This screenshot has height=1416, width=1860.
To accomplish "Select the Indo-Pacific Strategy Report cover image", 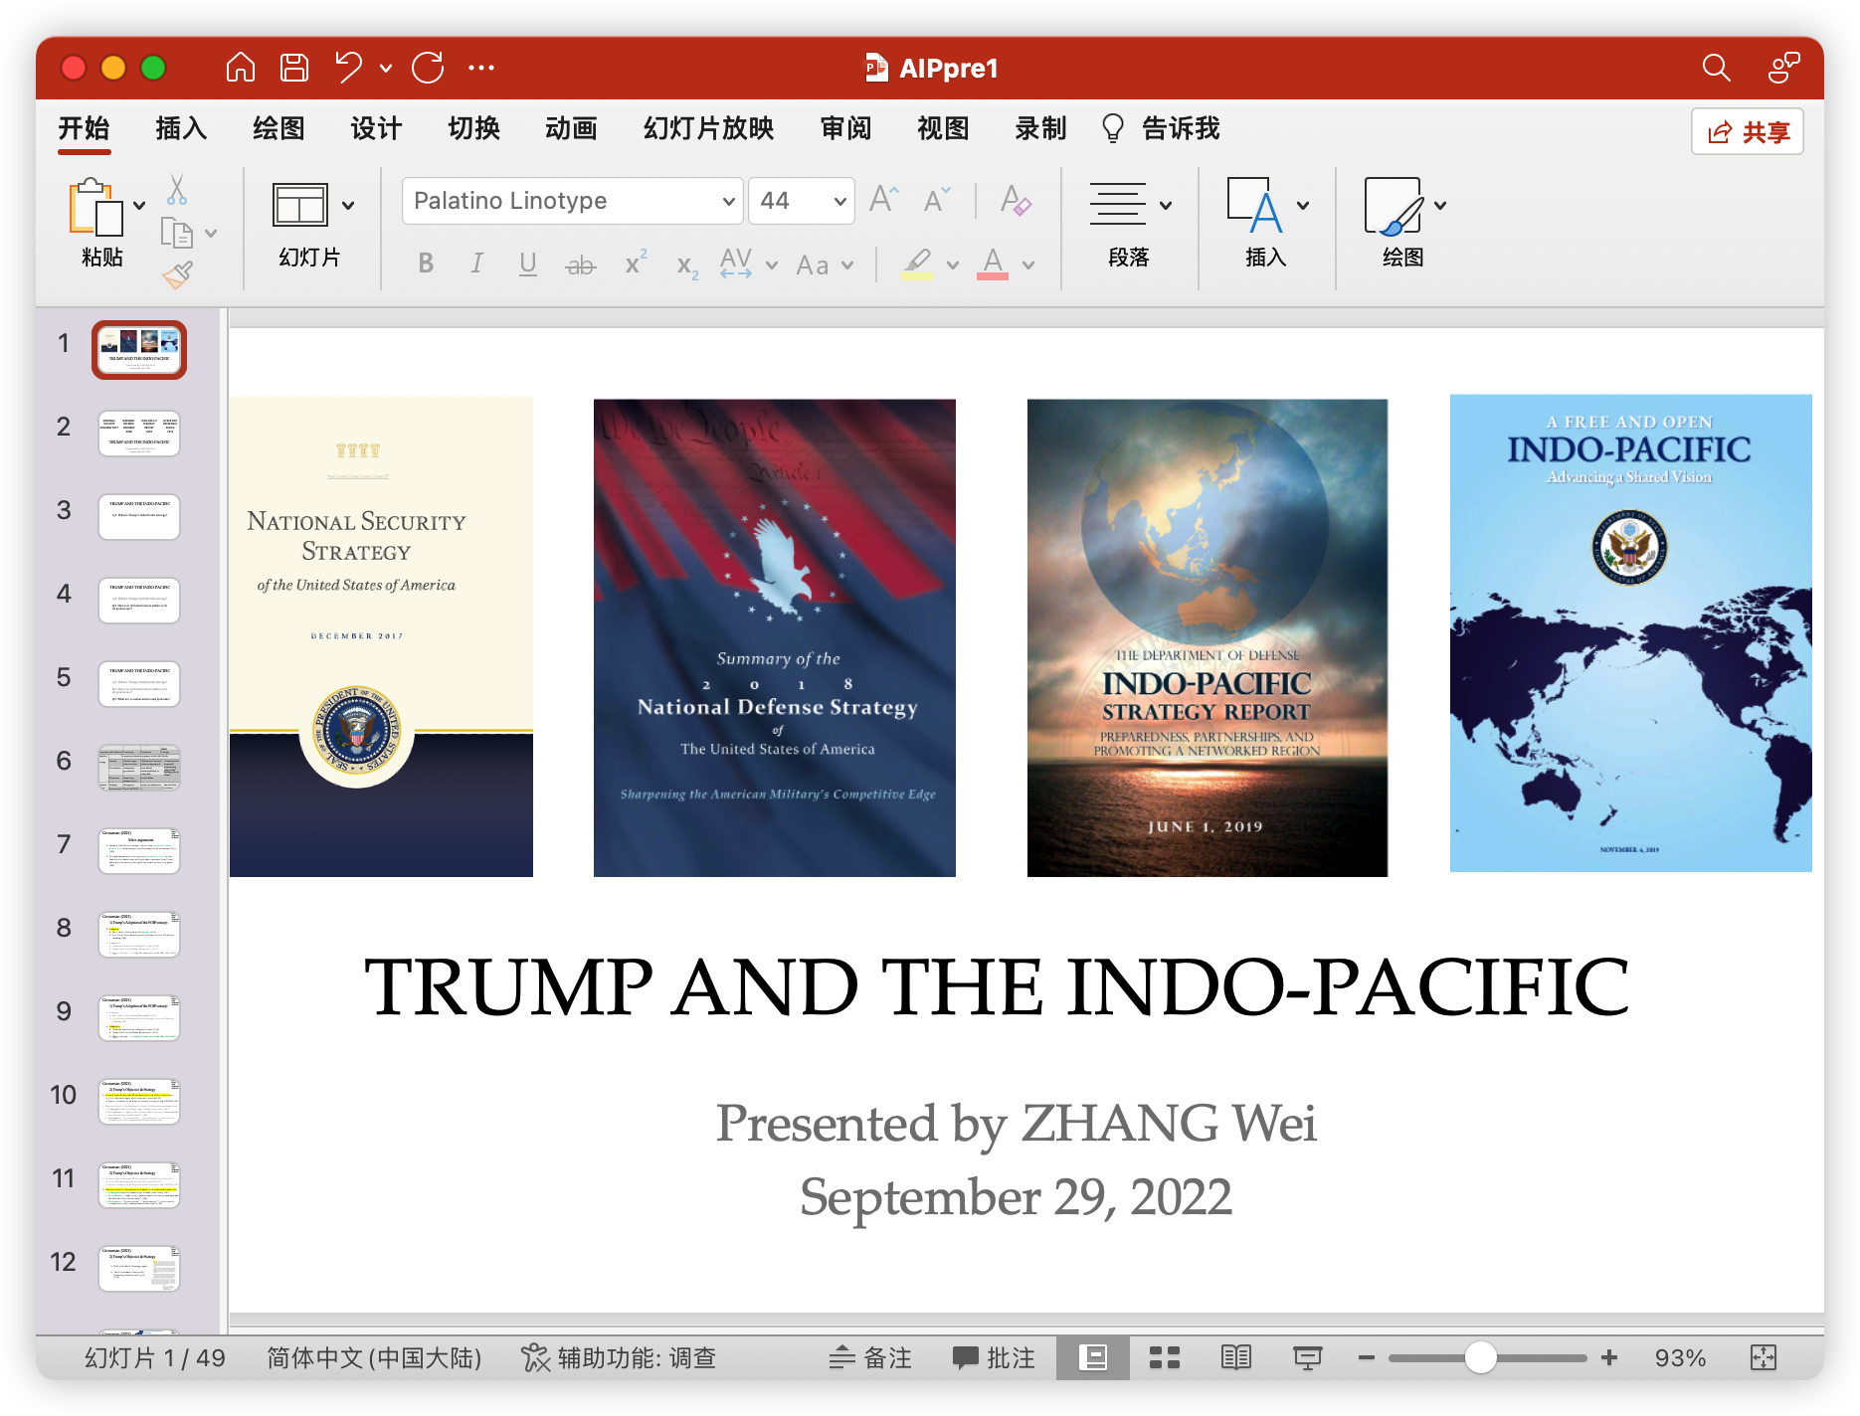I will click(1208, 637).
